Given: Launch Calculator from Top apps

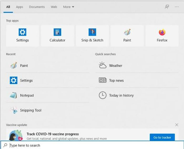Looking at the screenshot, I should tap(57, 36).
